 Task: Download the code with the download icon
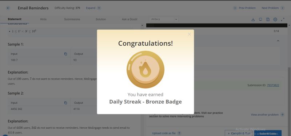(253, 20)
